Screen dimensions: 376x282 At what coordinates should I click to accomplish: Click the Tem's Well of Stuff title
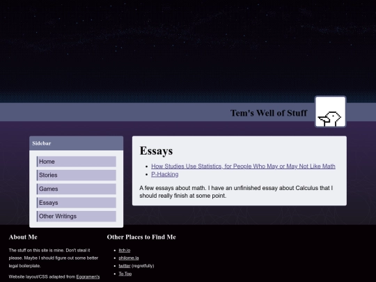(x=269, y=113)
